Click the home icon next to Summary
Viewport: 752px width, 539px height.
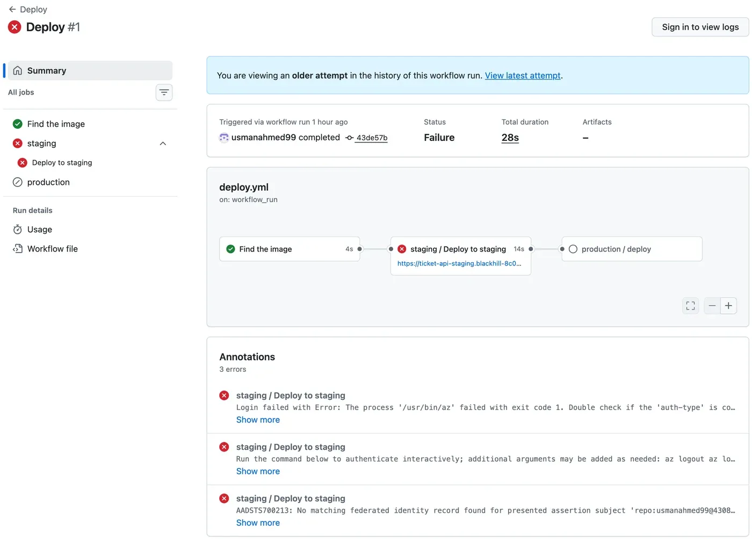pos(18,70)
